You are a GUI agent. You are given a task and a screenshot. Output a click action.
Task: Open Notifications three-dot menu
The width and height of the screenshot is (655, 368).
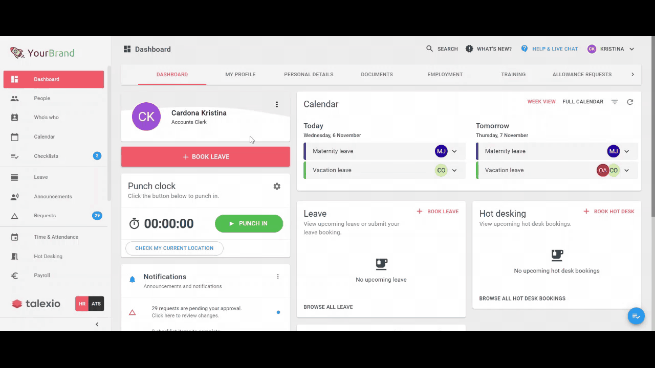point(278,277)
